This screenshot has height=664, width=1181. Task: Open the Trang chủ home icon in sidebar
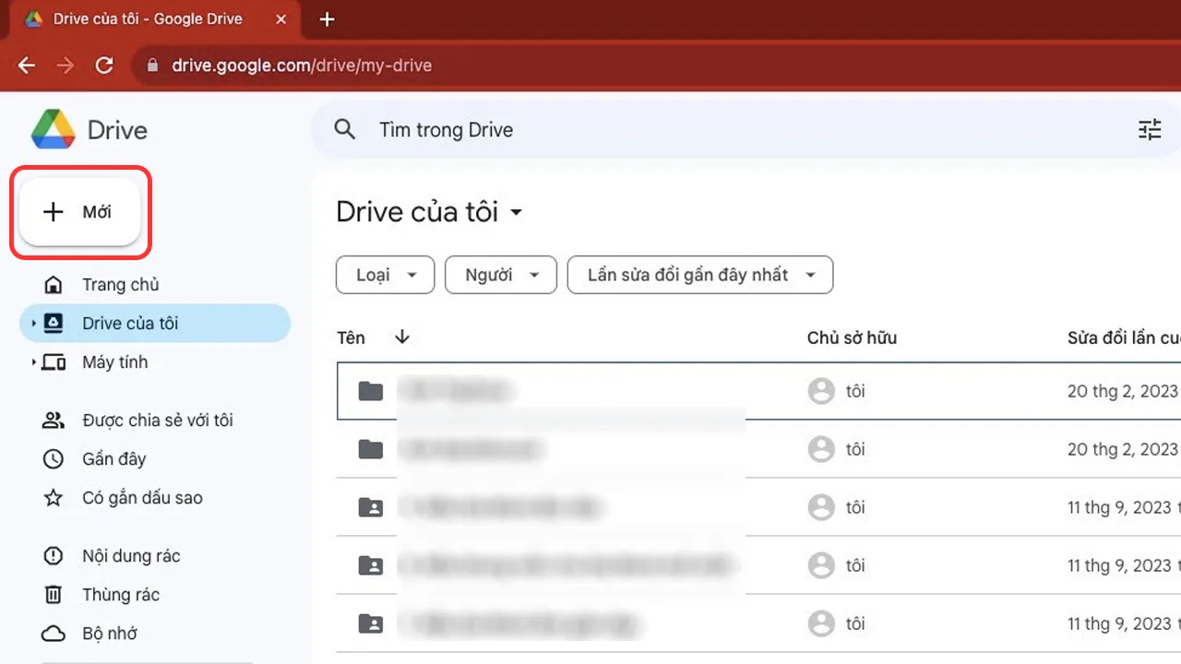tap(53, 284)
